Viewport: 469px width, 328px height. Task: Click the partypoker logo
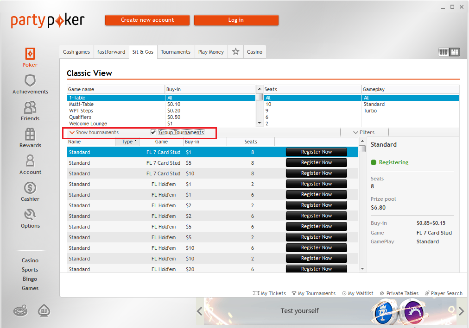coord(48,20)
